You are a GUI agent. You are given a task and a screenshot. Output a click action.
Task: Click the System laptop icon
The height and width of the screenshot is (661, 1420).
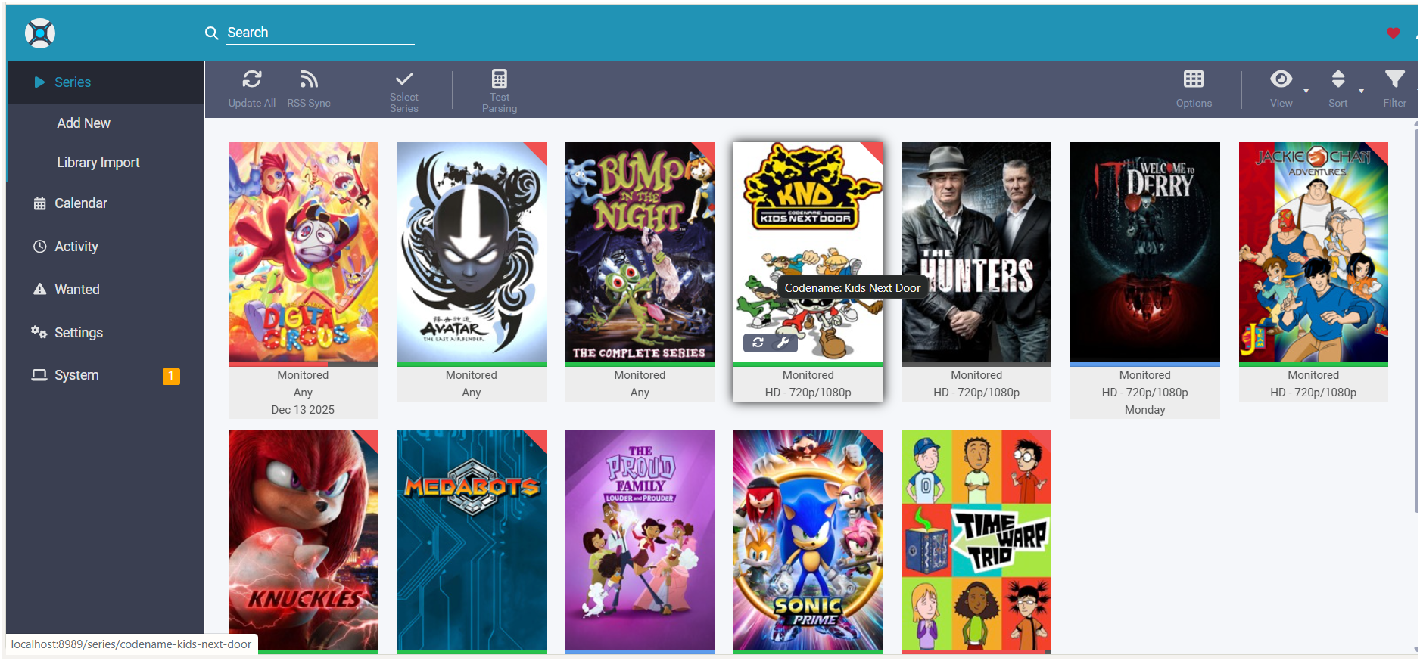39,375
